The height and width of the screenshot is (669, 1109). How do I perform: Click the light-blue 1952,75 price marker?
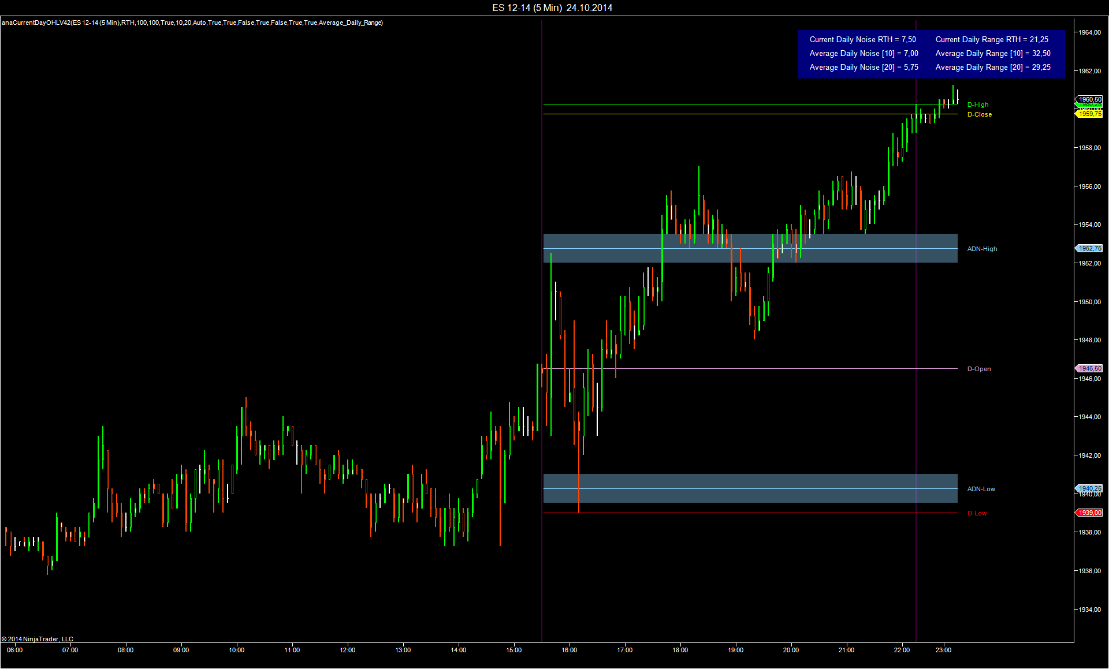1089,248
